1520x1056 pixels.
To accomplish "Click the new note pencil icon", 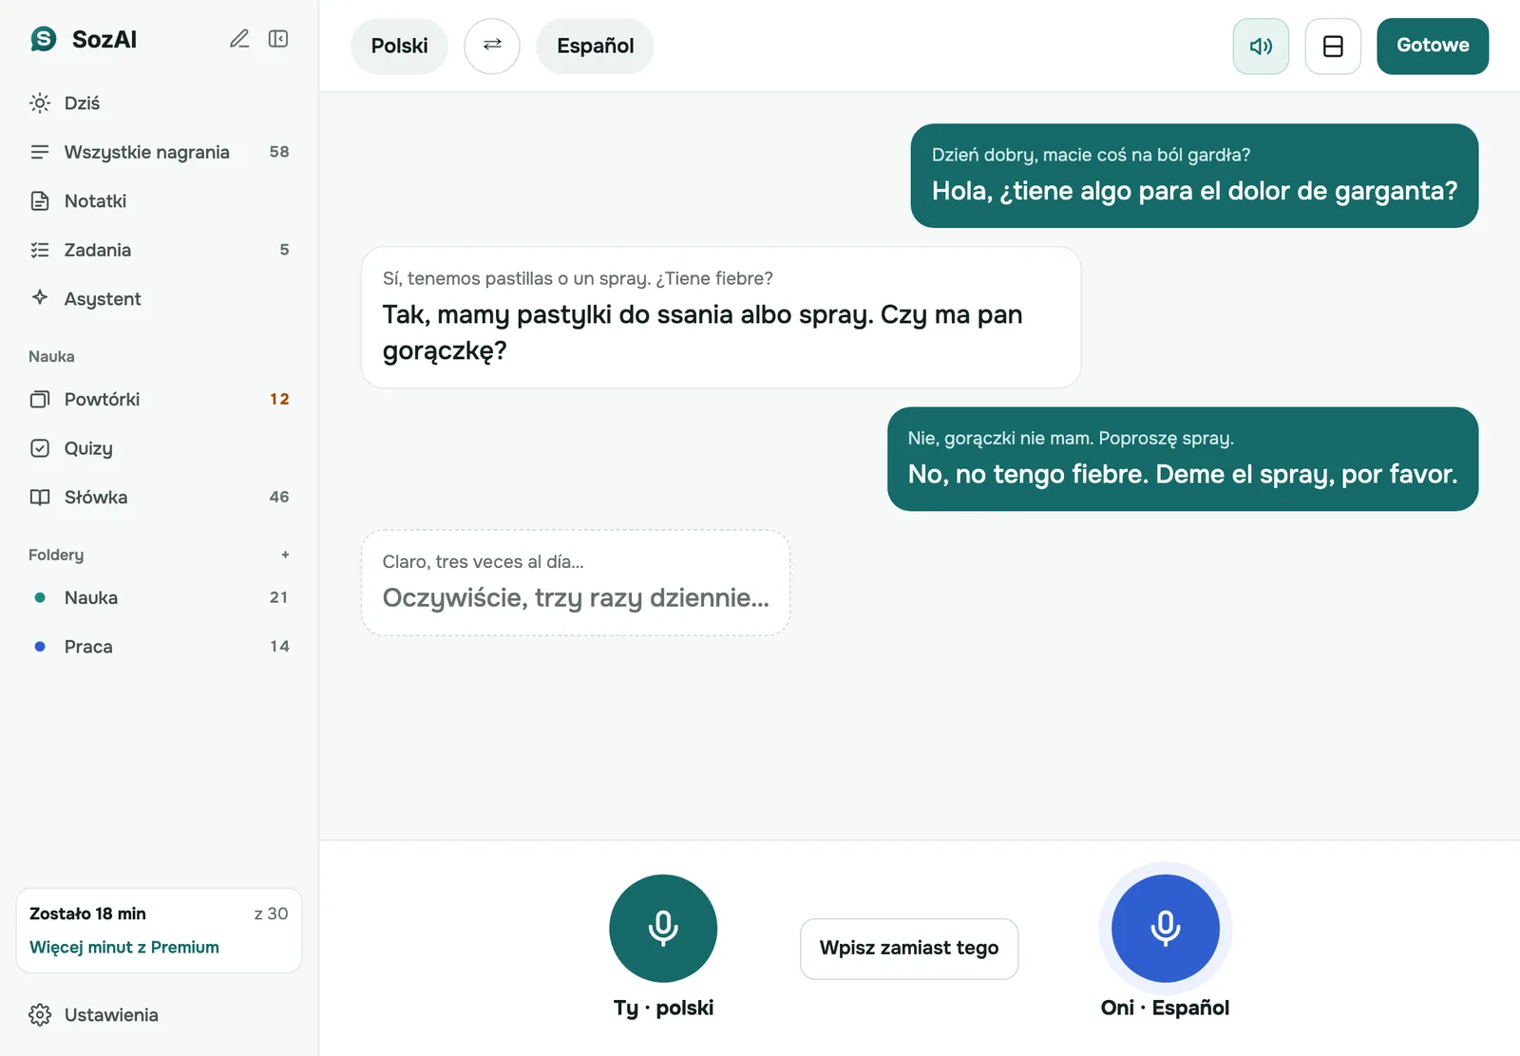I will 239,39.
